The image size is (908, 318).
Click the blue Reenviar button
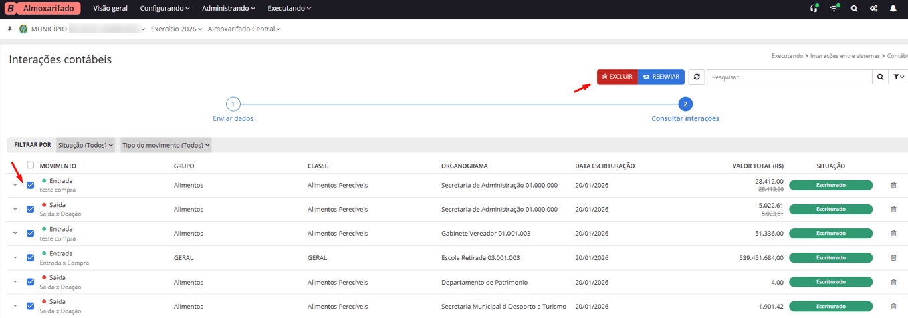pyautogui.click(x=661, y=77)
